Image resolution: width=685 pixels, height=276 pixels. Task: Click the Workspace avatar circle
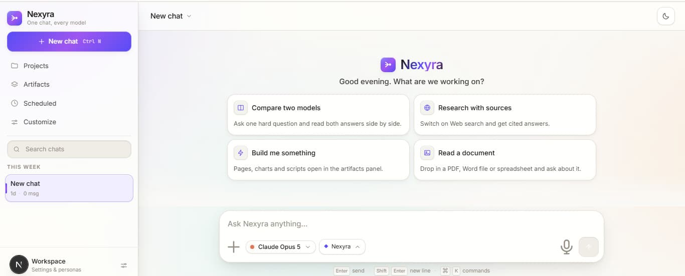pos(19,264)
